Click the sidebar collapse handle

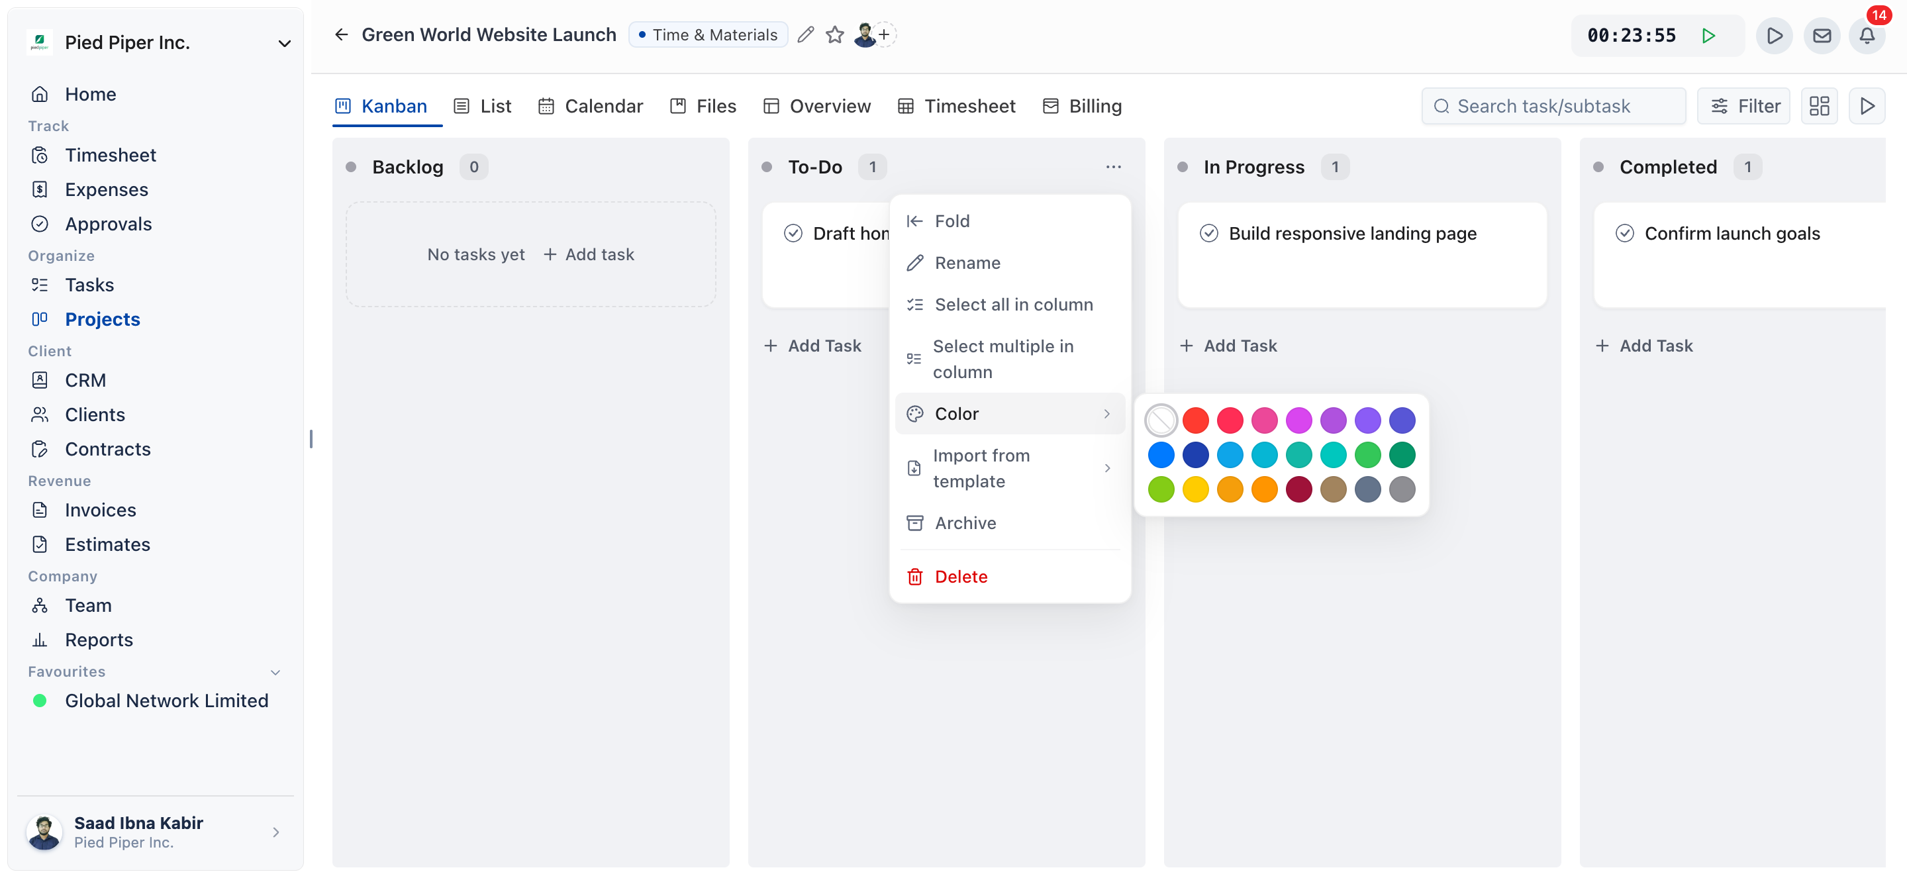click(311, 439)
